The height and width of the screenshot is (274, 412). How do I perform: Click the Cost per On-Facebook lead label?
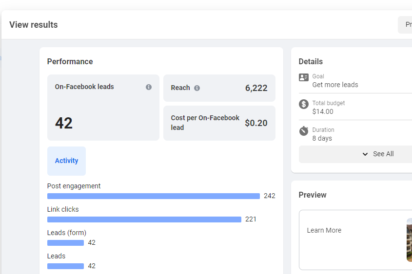point(205,123)
